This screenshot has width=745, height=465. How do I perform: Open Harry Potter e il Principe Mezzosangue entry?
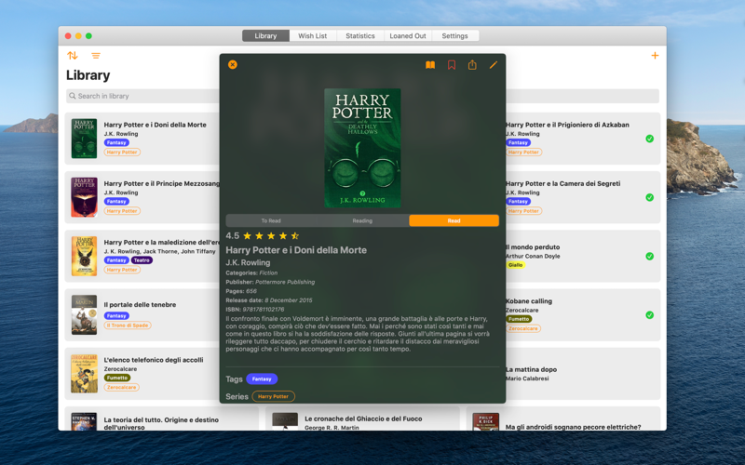(142, 197)
